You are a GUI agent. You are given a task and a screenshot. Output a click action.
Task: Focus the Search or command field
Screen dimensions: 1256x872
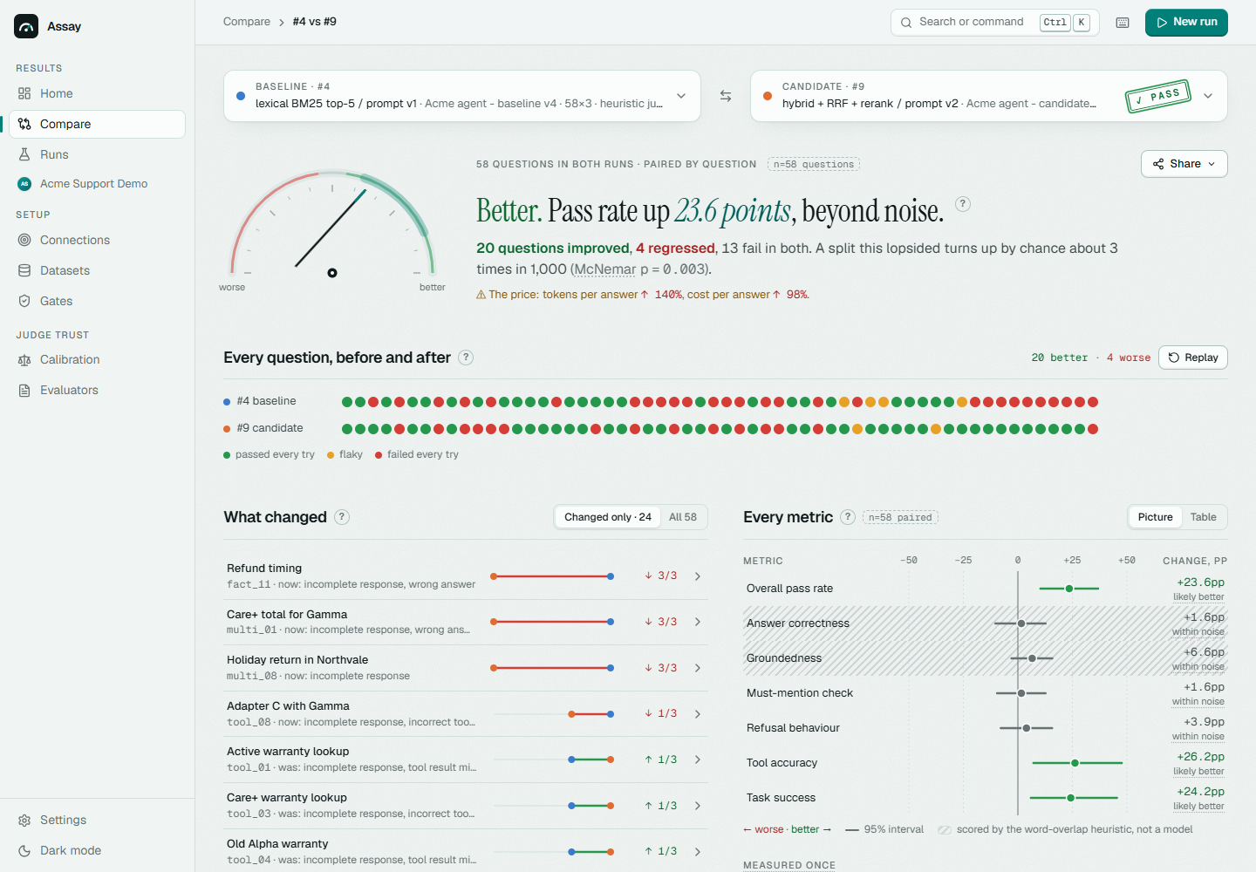pyautogui.click(x=994, y=23)
